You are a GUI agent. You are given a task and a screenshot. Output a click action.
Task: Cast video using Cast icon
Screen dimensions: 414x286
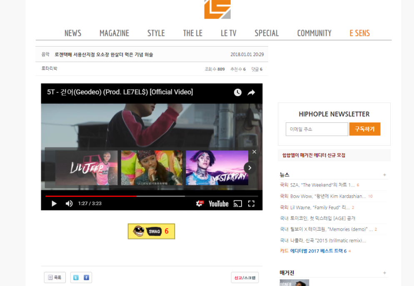click(x=237, y=204)
